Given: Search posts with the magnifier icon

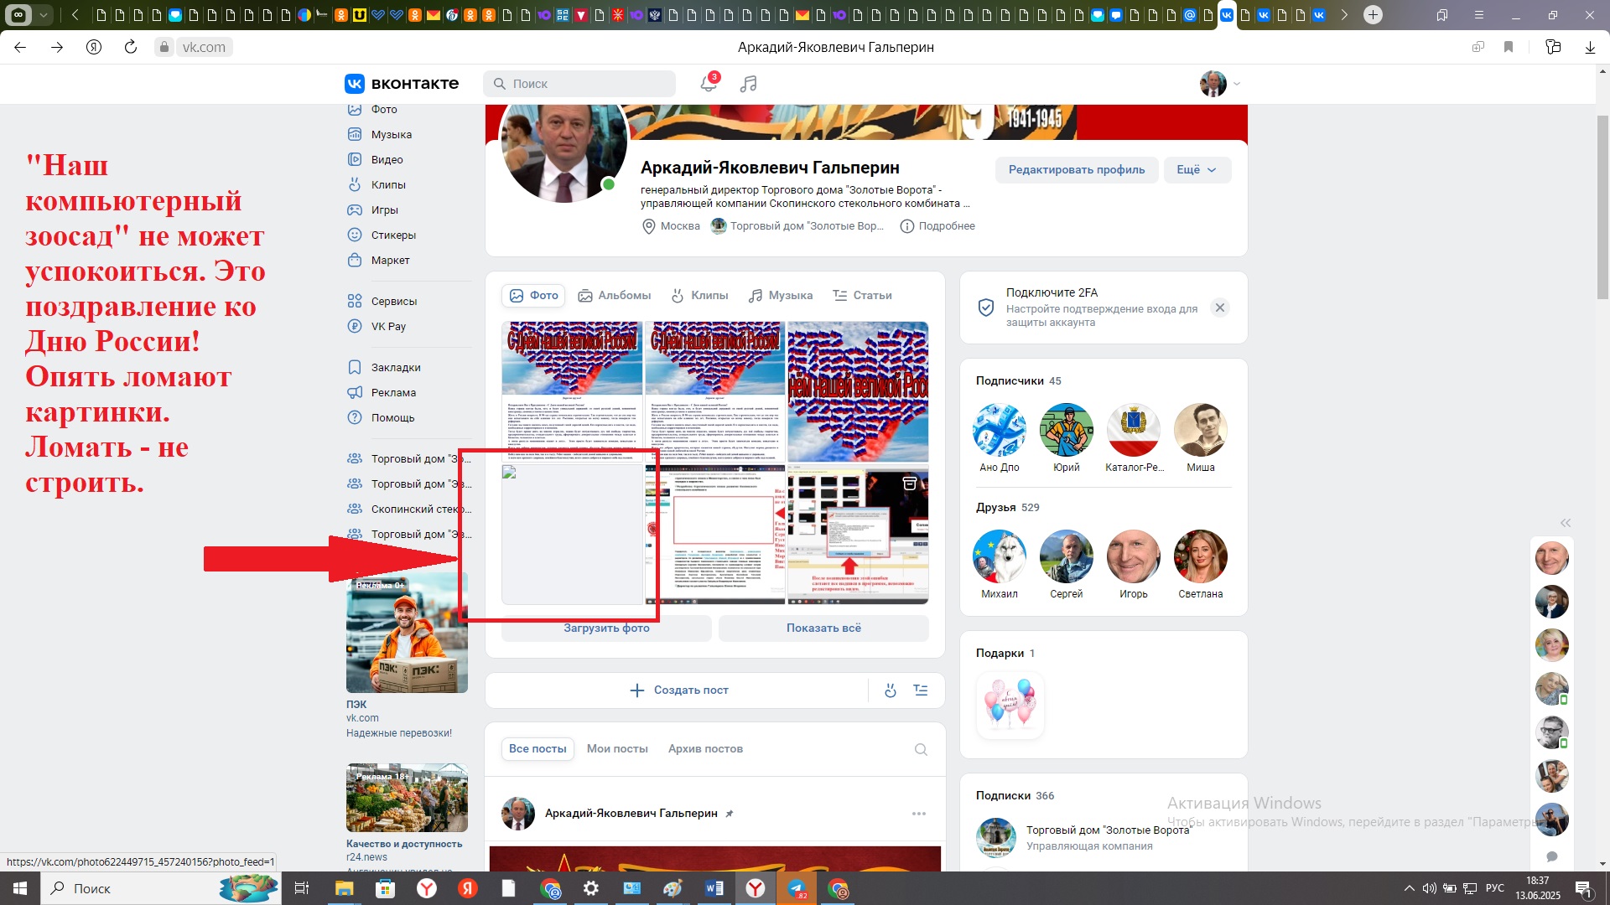Looking at the screenshot, I should (x=921, y=749).
